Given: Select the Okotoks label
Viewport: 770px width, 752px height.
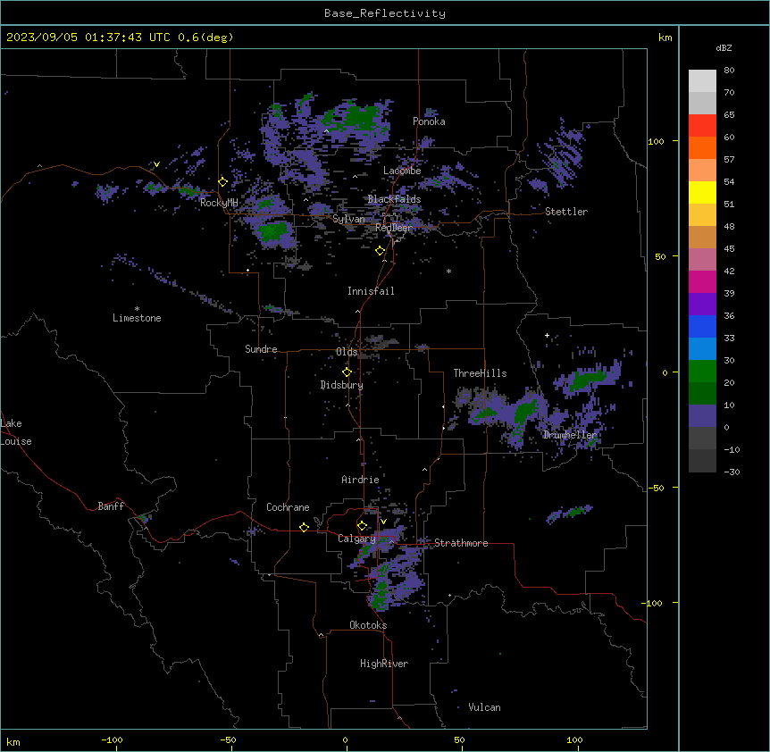Looking at the screenshot, I should 368,625.
